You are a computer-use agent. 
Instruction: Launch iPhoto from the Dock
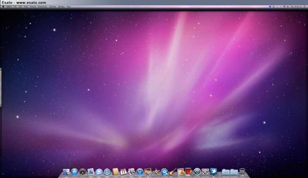(148, 172)
